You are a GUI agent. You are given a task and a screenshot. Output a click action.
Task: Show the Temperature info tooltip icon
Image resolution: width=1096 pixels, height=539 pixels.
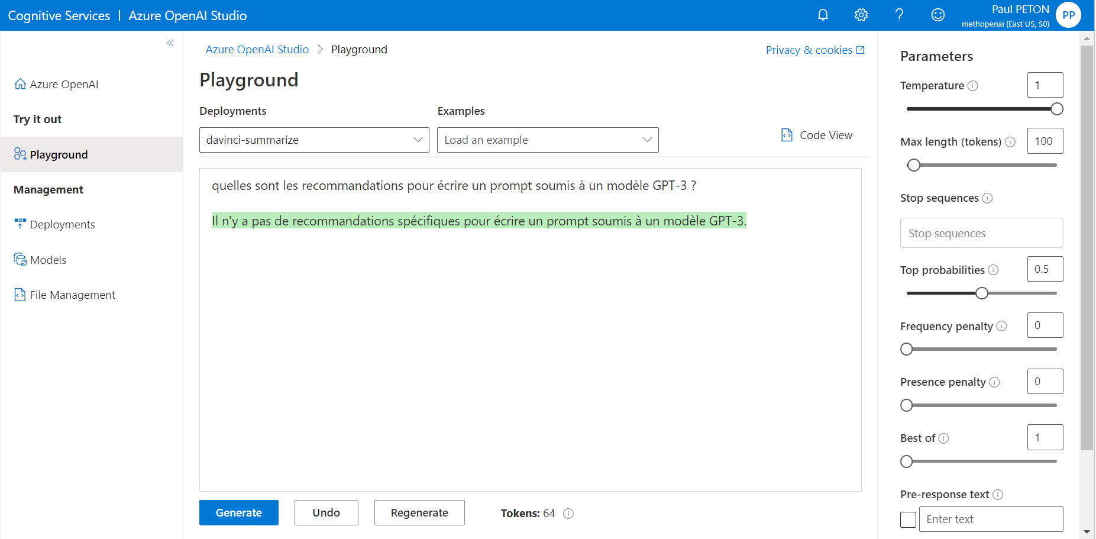pos(972,85)
